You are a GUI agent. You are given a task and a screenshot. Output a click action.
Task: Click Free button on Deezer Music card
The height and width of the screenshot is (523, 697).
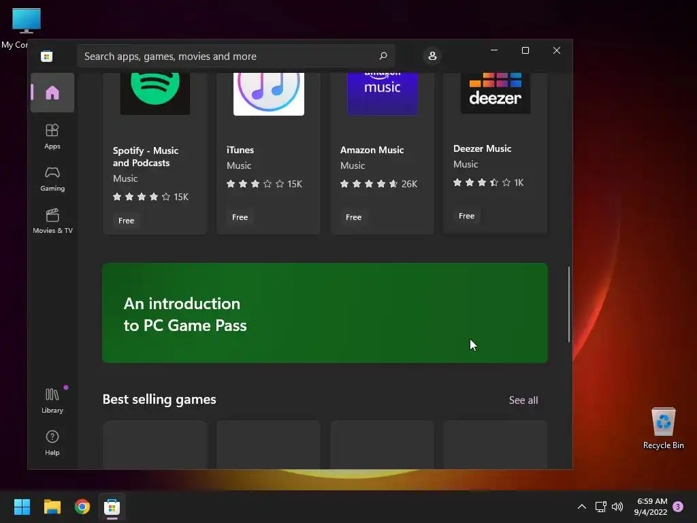[x=467, y=216]
